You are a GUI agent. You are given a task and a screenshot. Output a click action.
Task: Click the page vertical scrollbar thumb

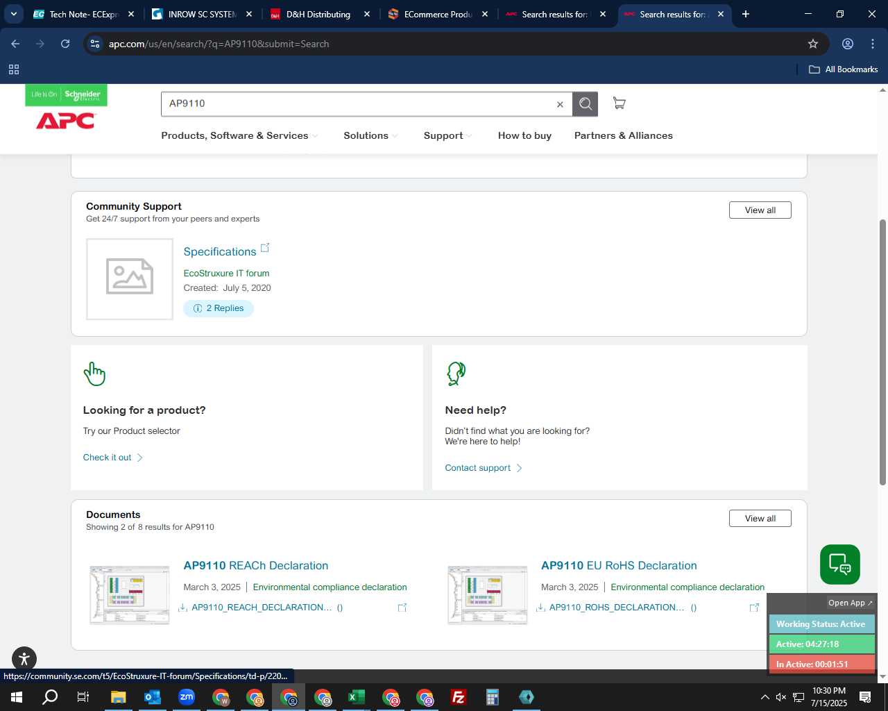pyautogui.click(x=882, y=352)
